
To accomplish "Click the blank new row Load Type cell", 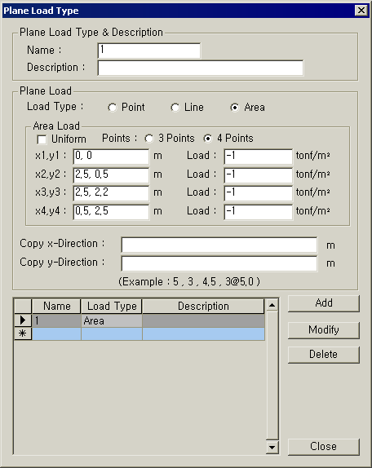I will tap(112, 333).
